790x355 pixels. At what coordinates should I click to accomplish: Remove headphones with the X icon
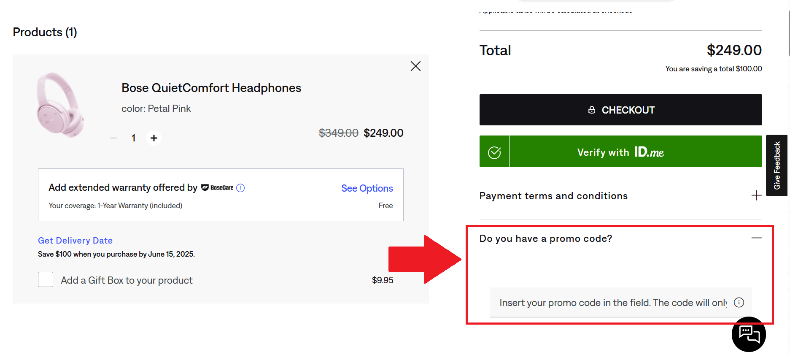[x=415, y=66]
